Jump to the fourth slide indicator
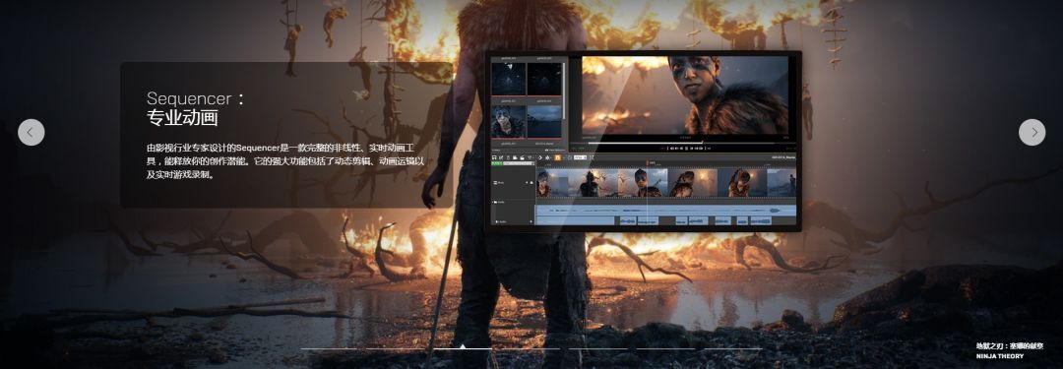 [x=531, y=348]
